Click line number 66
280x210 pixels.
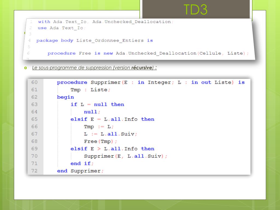[34, 127]
